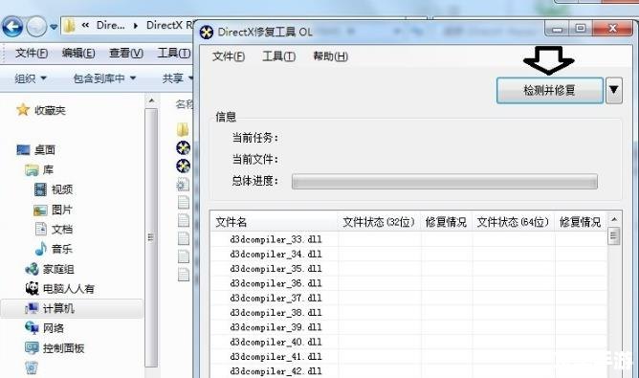Click the file list scrollbar thumb
This screenshot has height=378, width=639.
[614, 236]
